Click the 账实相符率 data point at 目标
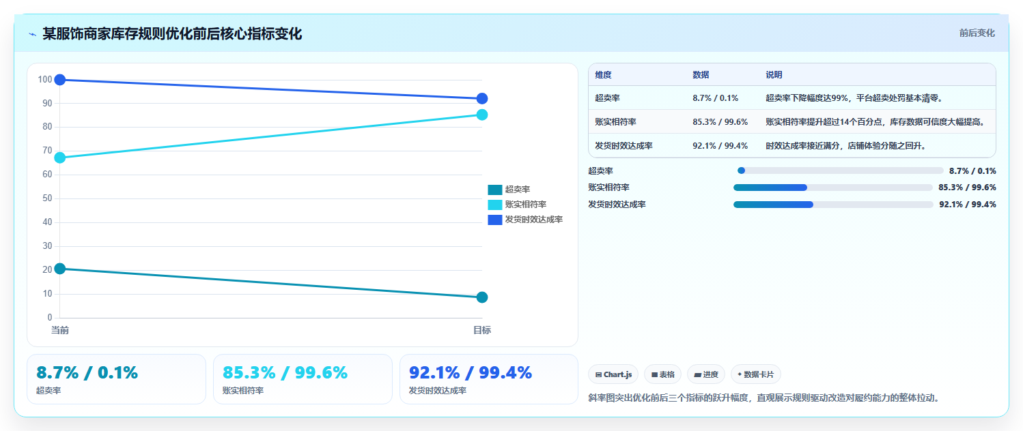 [x=482, y=115]
